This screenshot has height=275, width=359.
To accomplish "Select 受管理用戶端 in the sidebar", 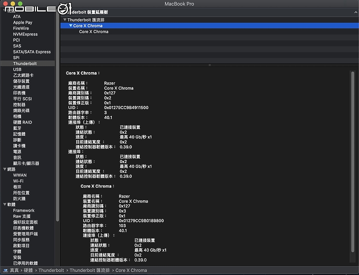I will (x=25, y=234).
